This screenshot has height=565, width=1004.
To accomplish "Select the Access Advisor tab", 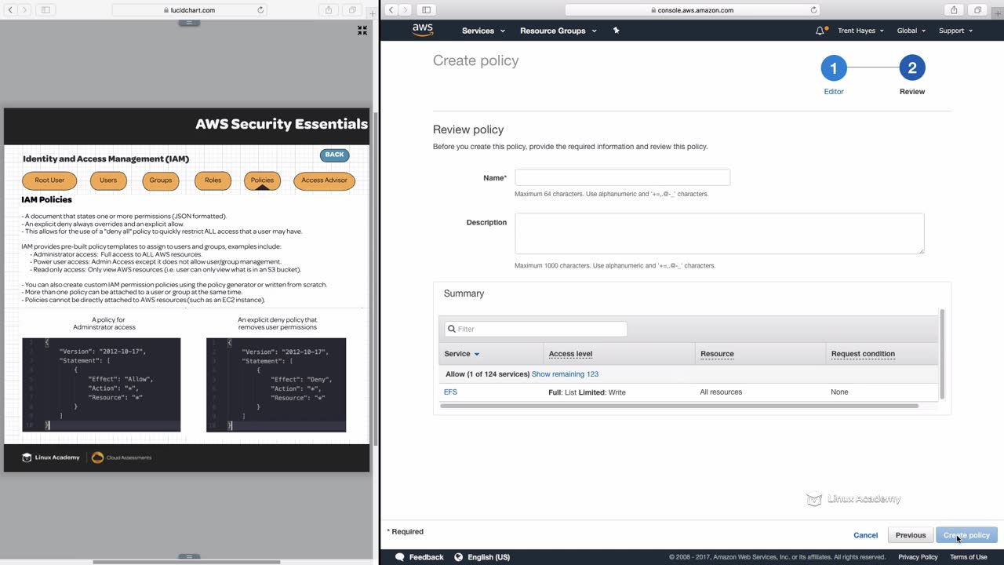I will [x=324, y=180].
